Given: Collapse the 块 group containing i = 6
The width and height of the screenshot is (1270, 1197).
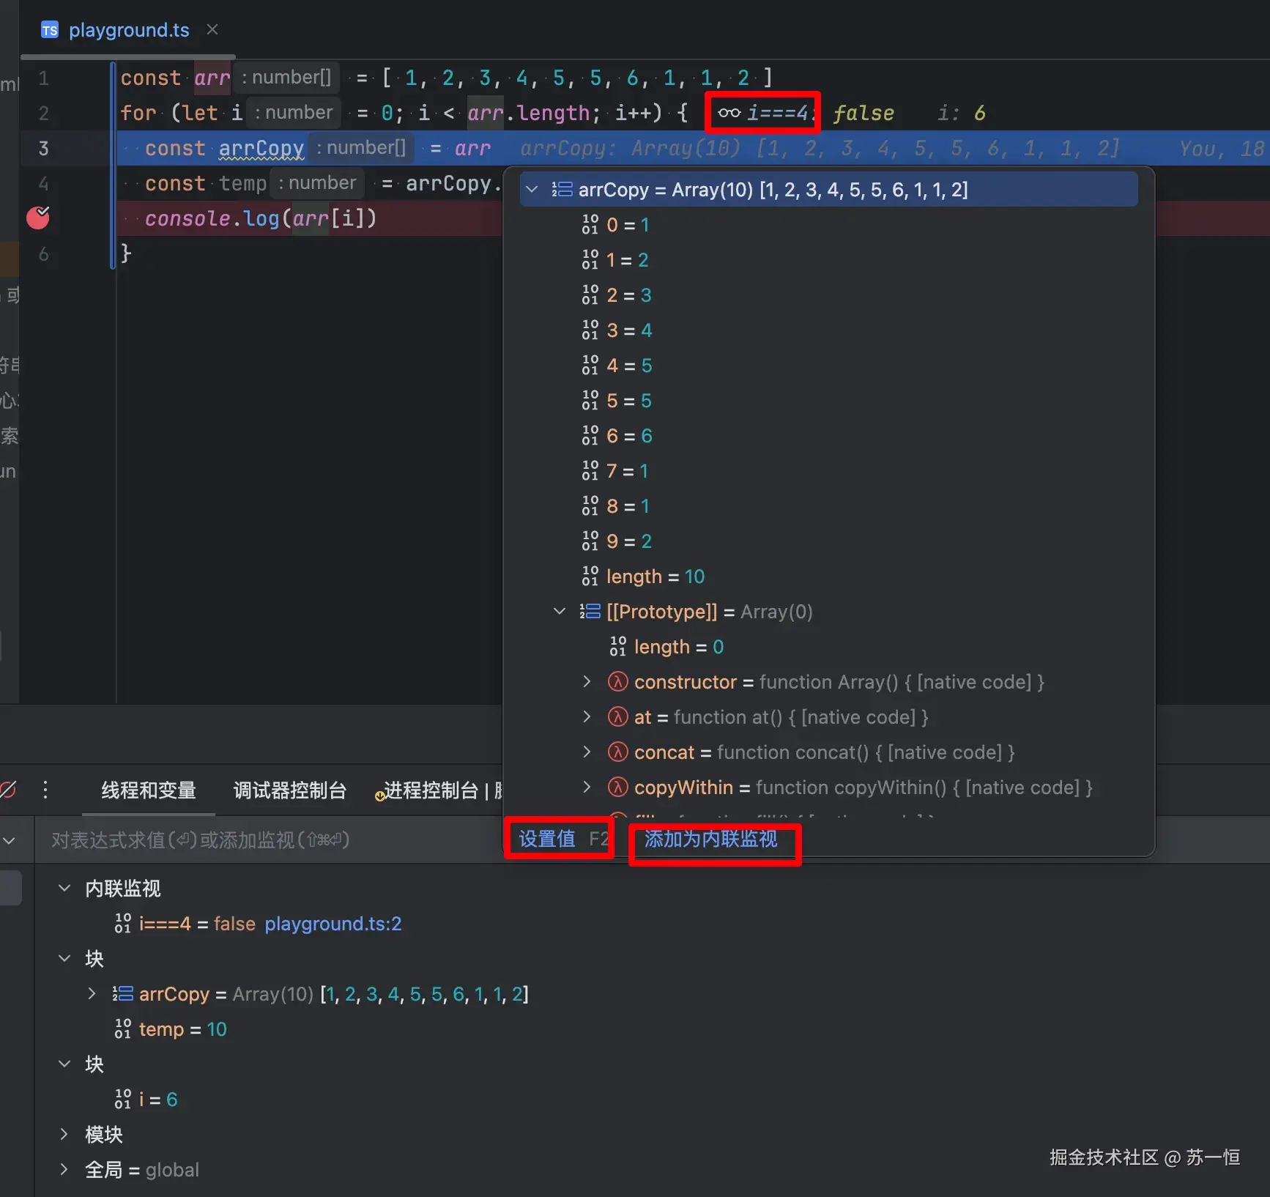Looking at the screenshot, I should (x=64, y=1064).
